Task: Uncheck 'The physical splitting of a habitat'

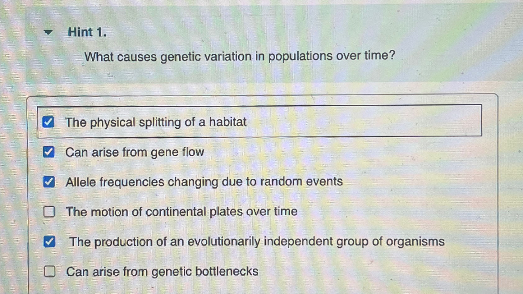Action: 49,122
